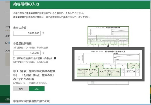Click the instruction line starting 令和元年分の源泉徴収票
Screen dimensions: 151x105
(x=49, y=13)
